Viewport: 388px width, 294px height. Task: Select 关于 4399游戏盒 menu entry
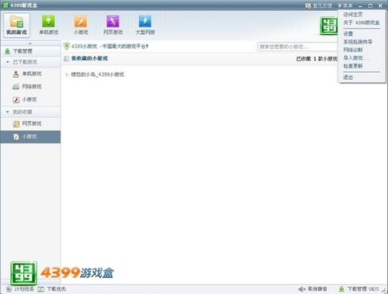(x=362, y=22)
